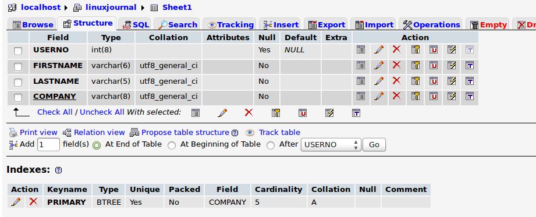Edit PRIMARY index pencil icon
536x217 pixels.
tap(16, 202)
